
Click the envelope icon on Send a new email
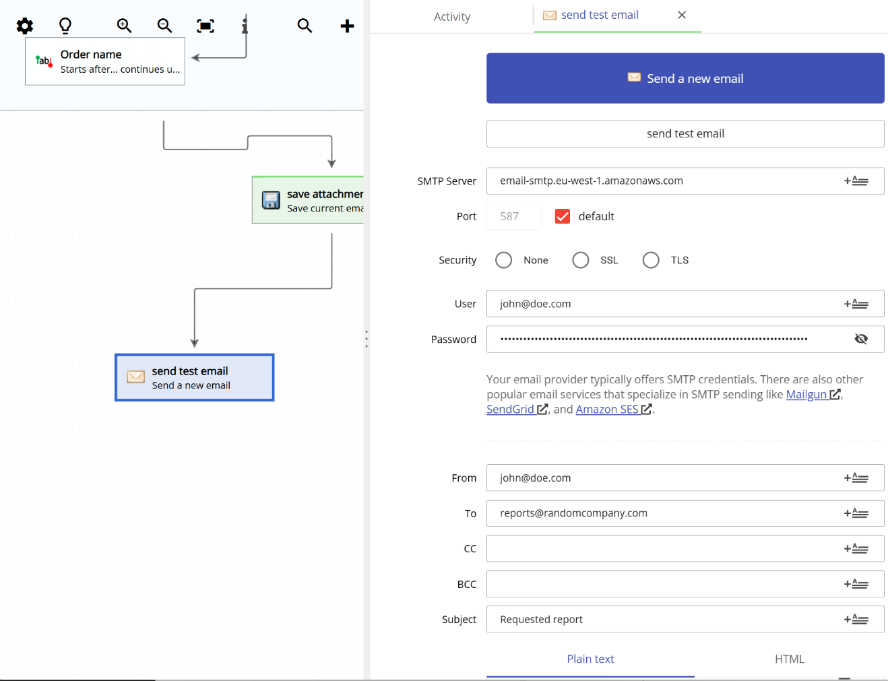point(633,77)
